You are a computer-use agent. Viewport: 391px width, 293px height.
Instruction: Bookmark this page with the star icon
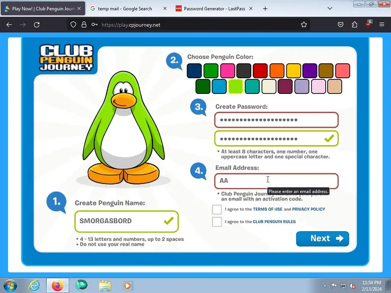(x=304, y=25)
